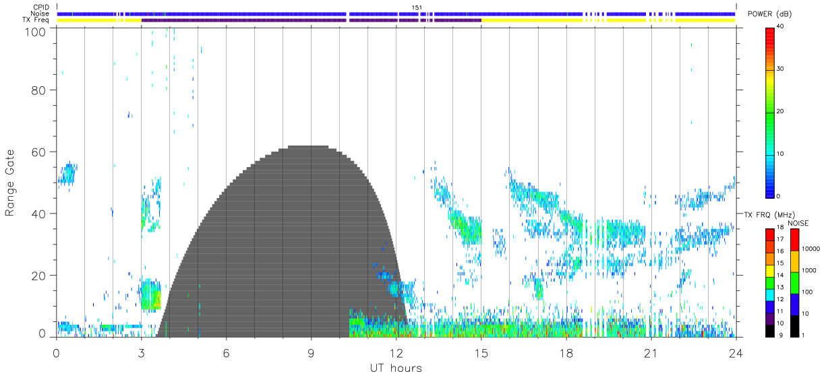Click the NOISE legend title

(x=799, y=222)
